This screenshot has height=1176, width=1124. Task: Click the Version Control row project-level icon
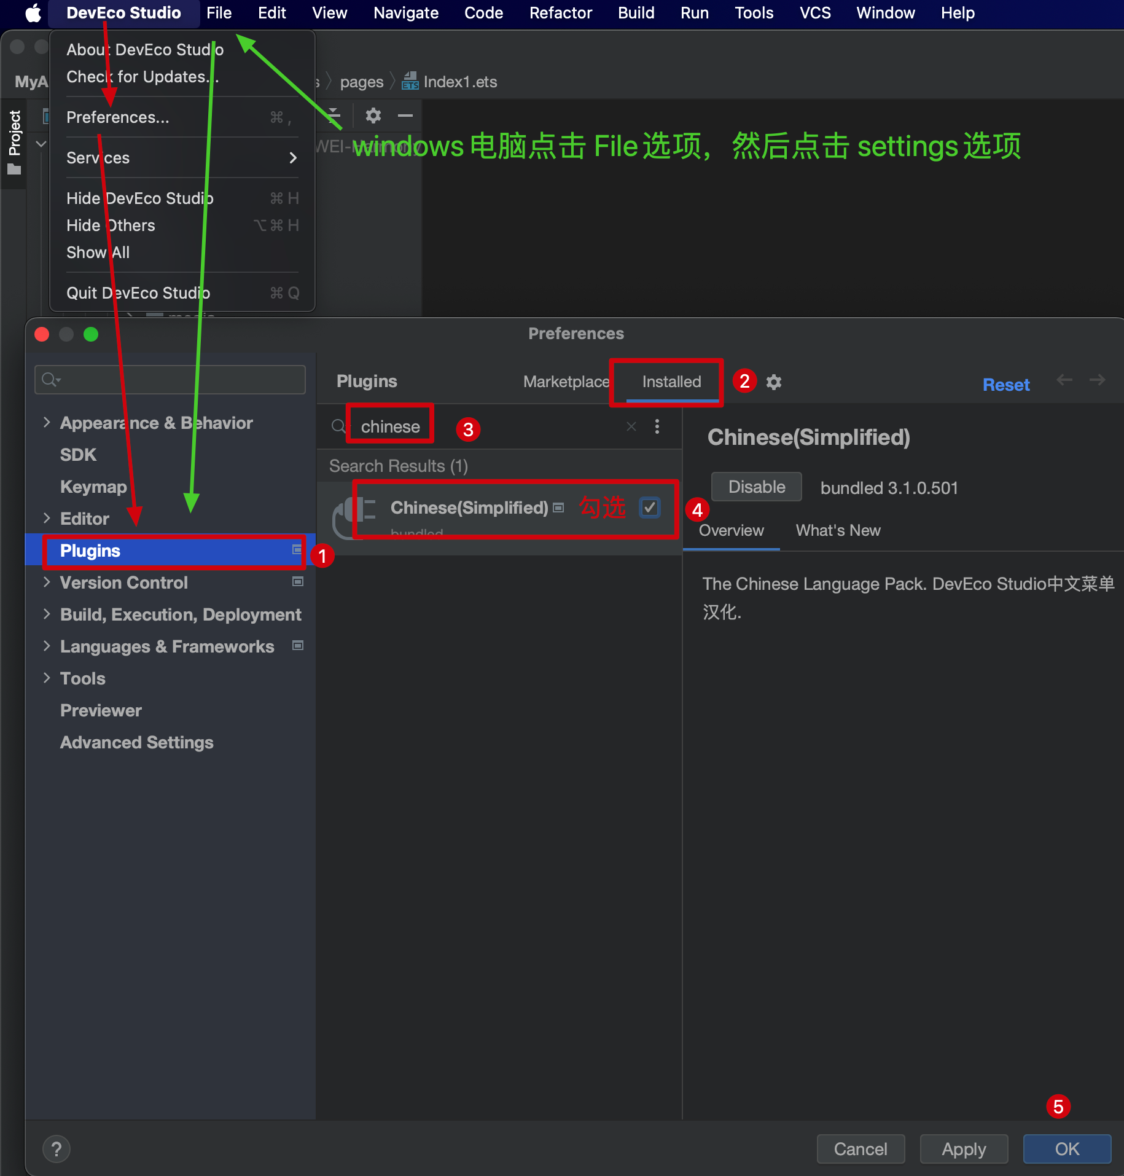(x=298, y=581)
